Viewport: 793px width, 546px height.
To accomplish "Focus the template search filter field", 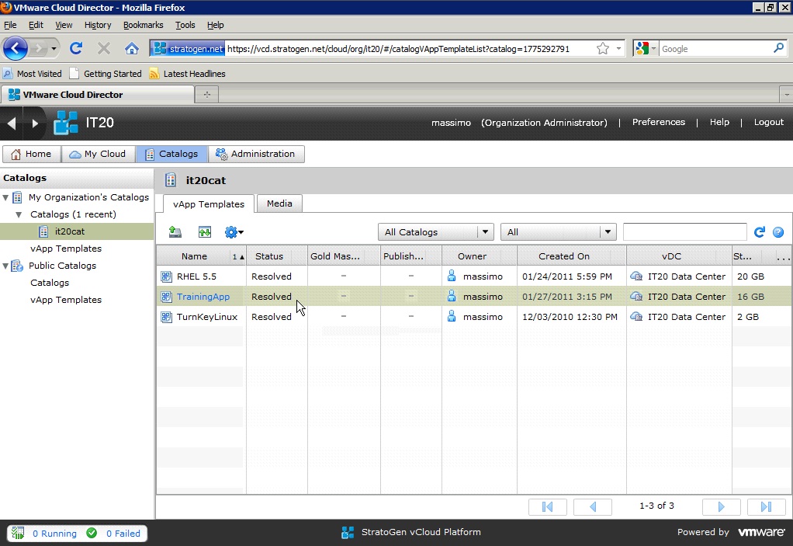I will point(685,231).
